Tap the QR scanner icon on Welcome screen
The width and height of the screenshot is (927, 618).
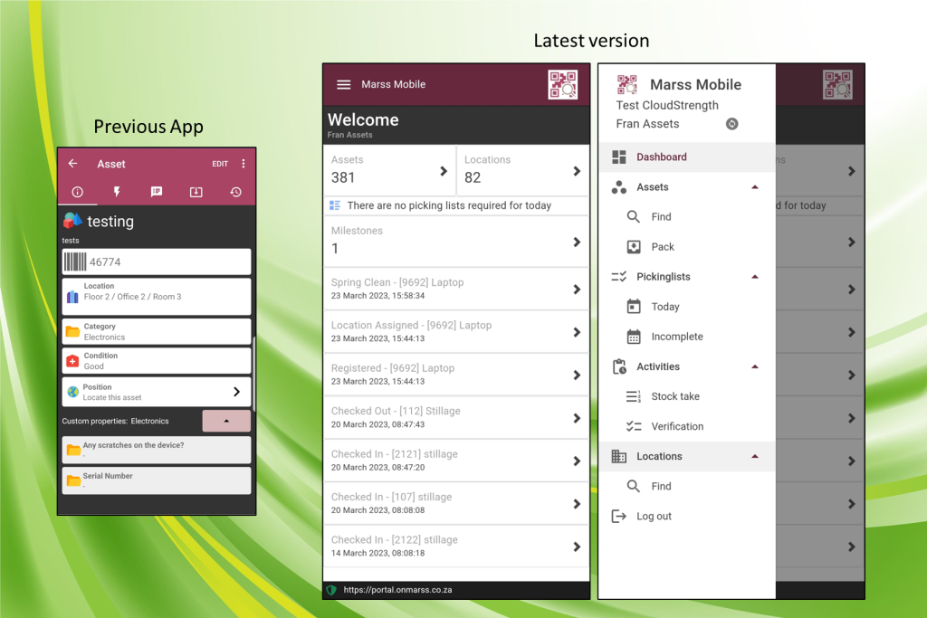coord(562,84)
